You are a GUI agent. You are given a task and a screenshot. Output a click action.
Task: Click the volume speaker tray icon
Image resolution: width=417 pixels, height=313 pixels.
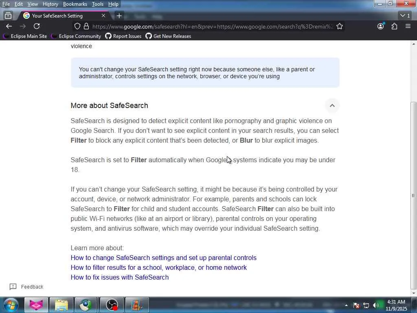coord(376,305)
